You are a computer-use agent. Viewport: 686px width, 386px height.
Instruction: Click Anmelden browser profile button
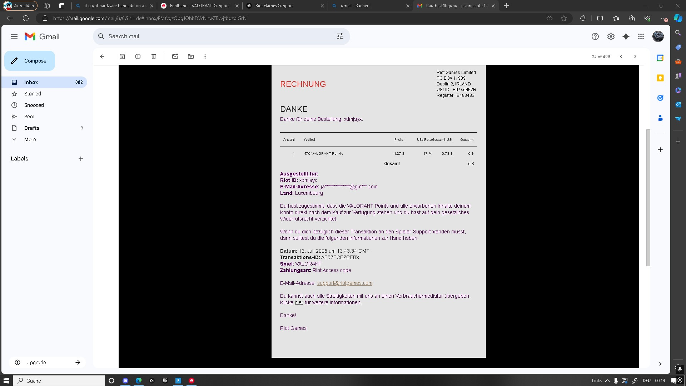(x=20, y=6)
